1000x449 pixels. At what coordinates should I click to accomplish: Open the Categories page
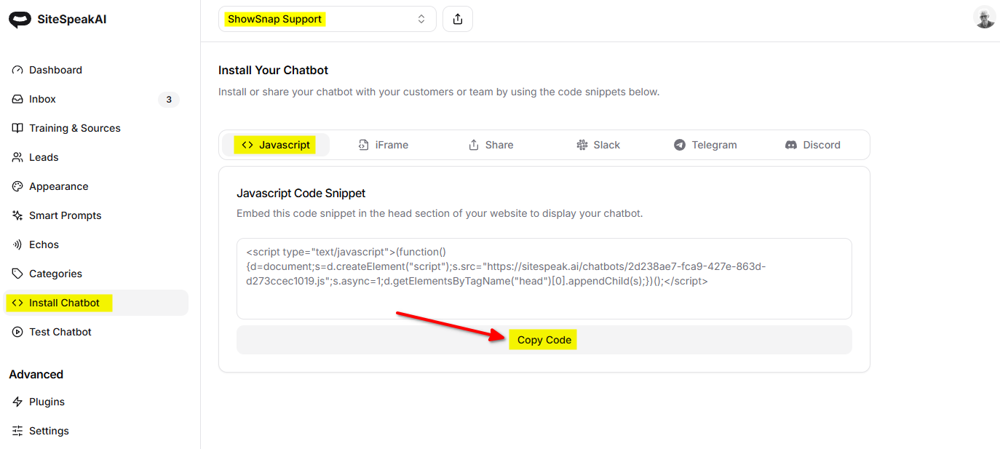(x=96, y=274)
